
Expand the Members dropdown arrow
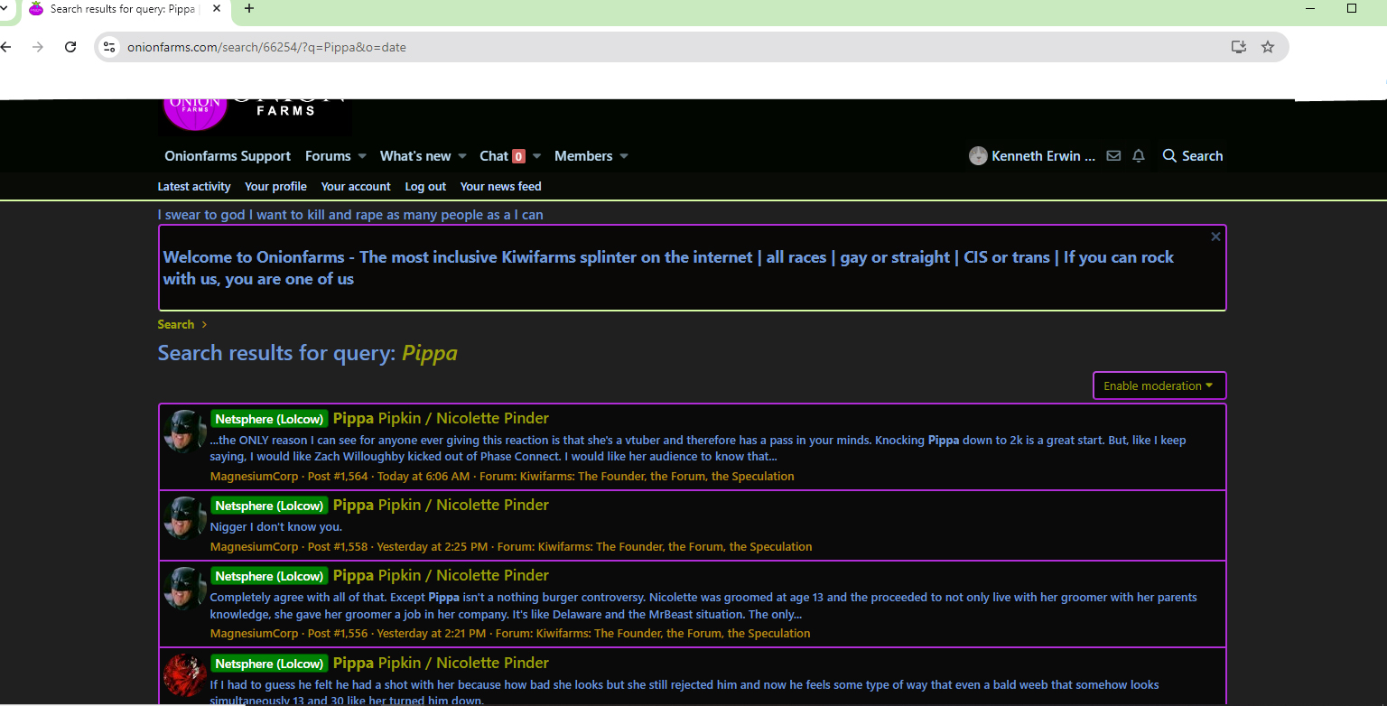point(623,156)
